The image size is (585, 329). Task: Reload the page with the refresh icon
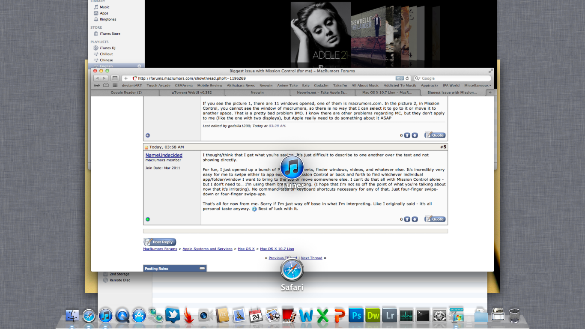pos(407,78)
